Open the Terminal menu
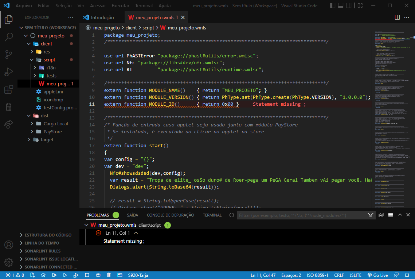This screenshot has height=279, width=415. (x=144, y=5)
